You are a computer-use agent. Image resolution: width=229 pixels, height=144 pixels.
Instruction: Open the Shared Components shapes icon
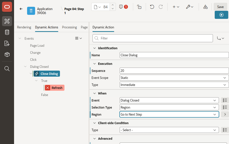205,7
